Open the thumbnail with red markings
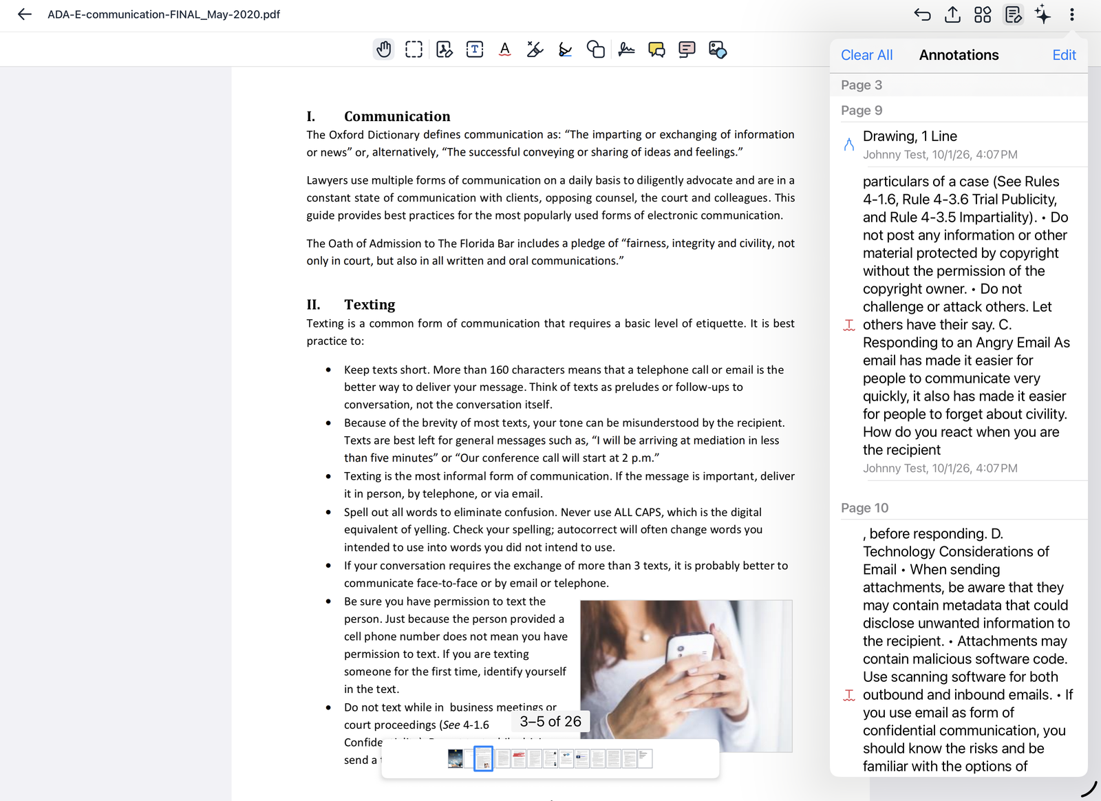1101x801 pixels. point(519,758)
